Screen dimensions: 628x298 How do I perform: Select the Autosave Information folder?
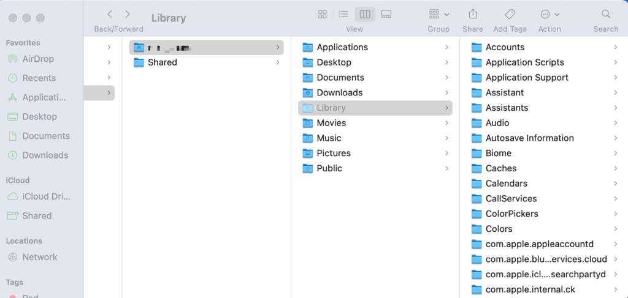click(x=529, y=138)
